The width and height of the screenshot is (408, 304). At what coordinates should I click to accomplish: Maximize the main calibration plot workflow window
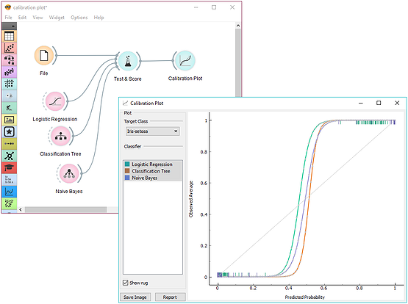(214, 7)
